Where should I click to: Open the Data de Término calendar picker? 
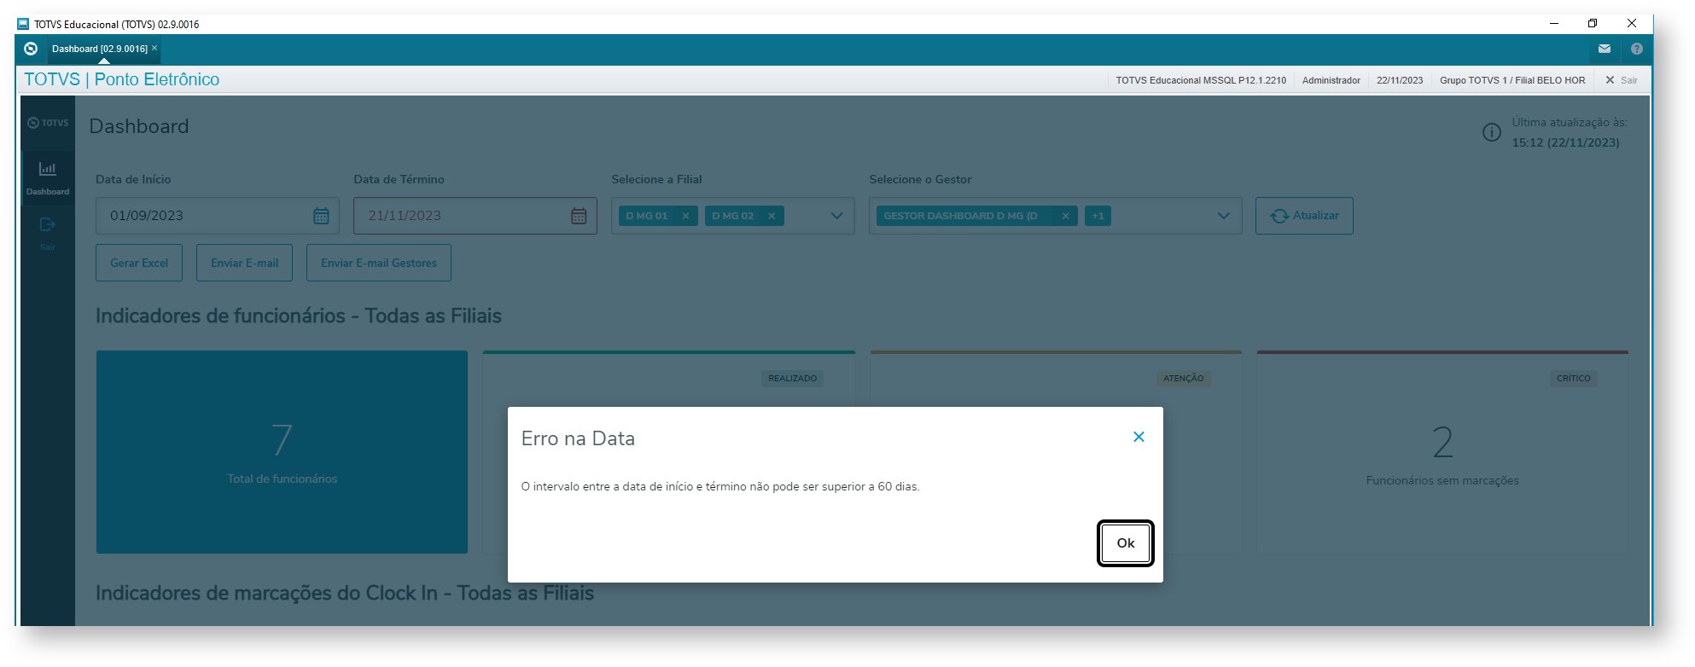click(579, 216)
